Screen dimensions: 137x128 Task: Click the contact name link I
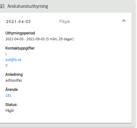pos(6,54)
